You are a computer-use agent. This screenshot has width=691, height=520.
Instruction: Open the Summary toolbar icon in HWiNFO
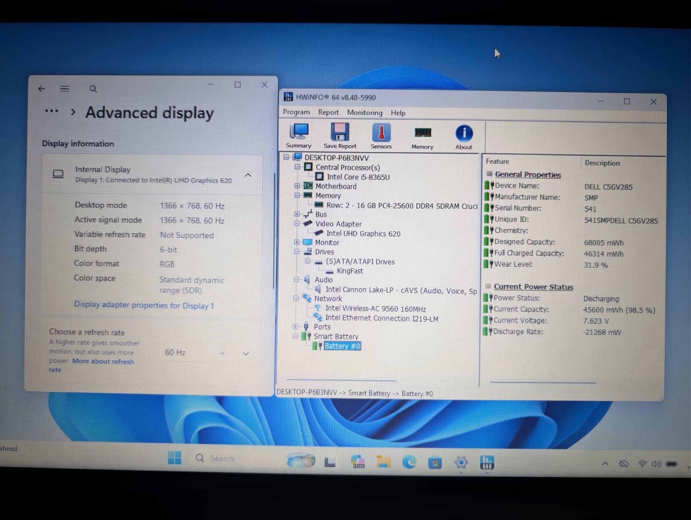point(299,136)
